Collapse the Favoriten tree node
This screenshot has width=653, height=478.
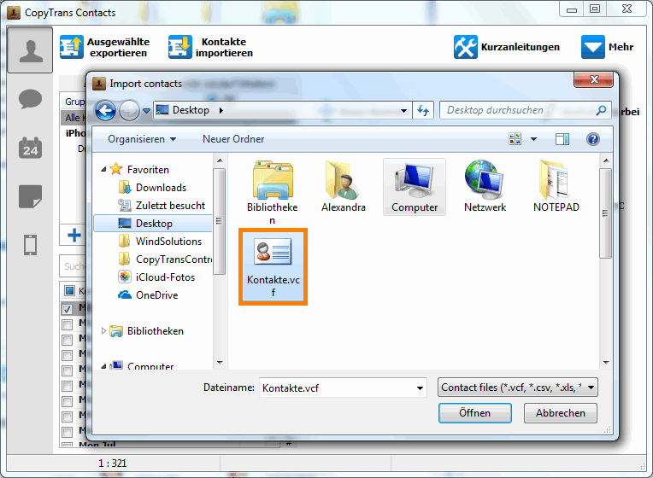[103, 169]
